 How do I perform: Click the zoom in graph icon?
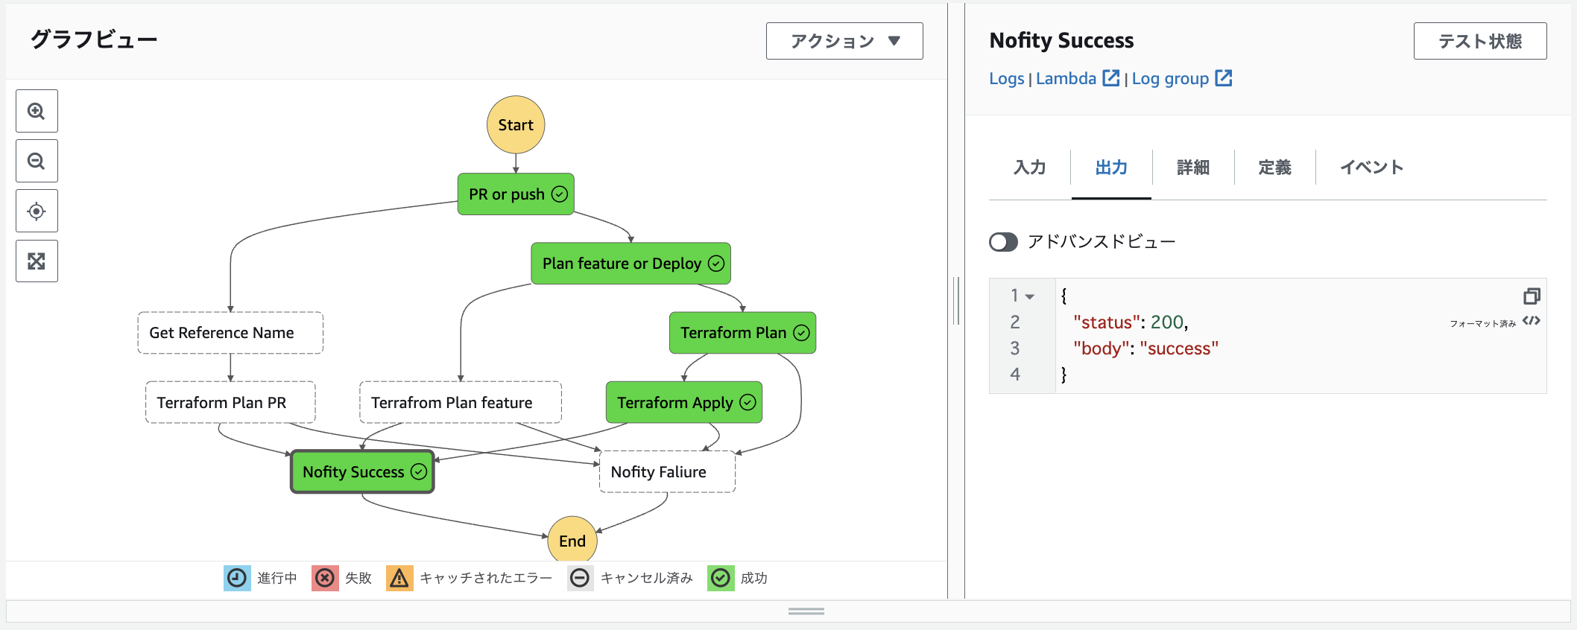point(37,112)
